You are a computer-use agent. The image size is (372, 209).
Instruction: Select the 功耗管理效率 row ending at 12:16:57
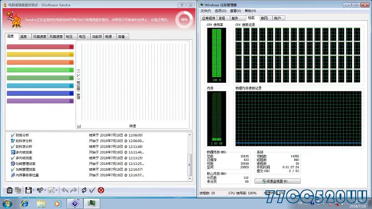(x=97, y=169)
